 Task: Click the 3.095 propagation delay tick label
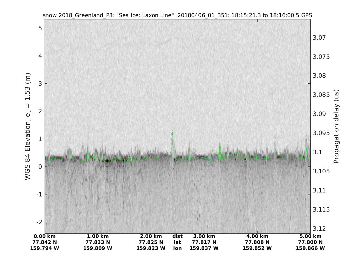pyautogui.click(x=321, y=133)
